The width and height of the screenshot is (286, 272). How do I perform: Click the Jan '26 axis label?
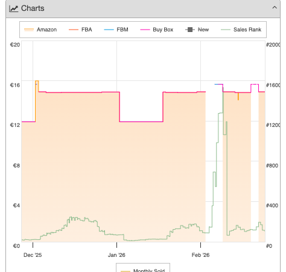116,255
